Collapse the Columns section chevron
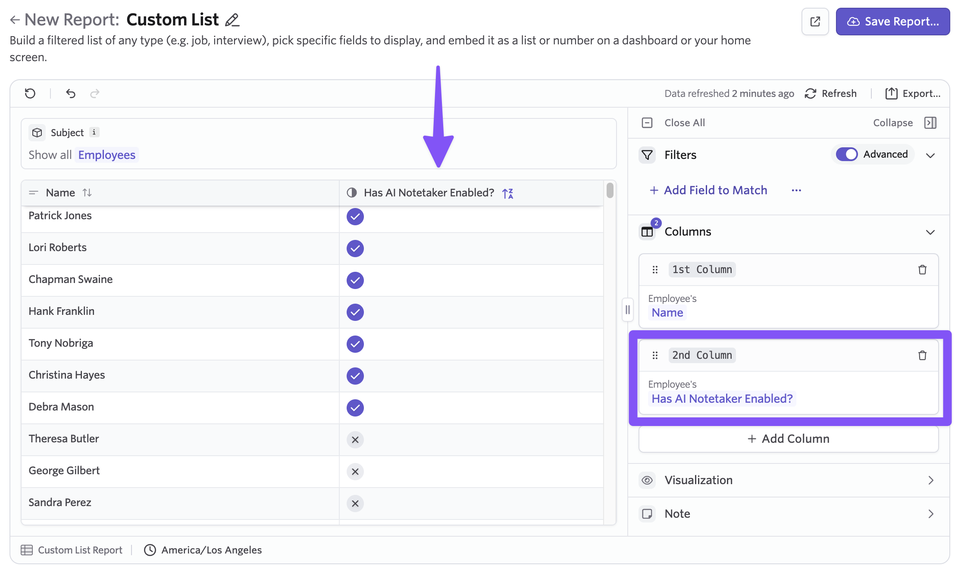The height and width of the screenshot is (572, 958). click(930, 232)
